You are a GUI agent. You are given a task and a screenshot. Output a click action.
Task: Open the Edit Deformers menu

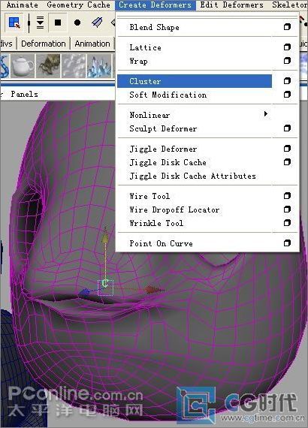point(232,5)
